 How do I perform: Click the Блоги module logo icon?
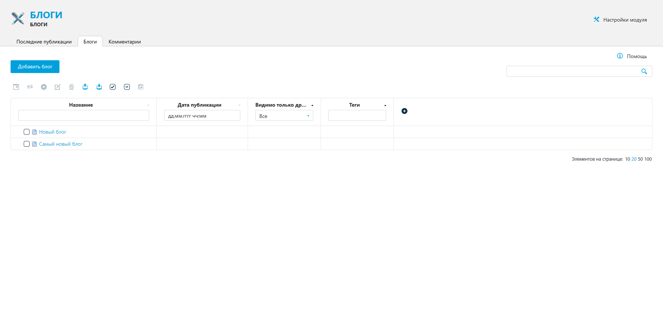coord(18,18)
